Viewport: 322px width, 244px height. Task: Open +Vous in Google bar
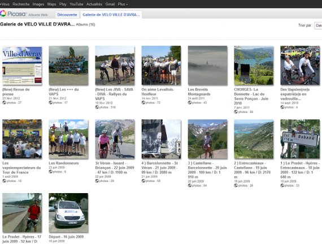[5, 4]
